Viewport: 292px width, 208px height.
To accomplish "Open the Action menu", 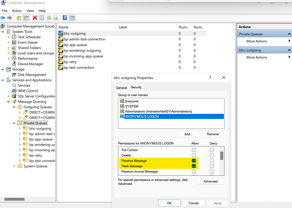I will point(17,11).
